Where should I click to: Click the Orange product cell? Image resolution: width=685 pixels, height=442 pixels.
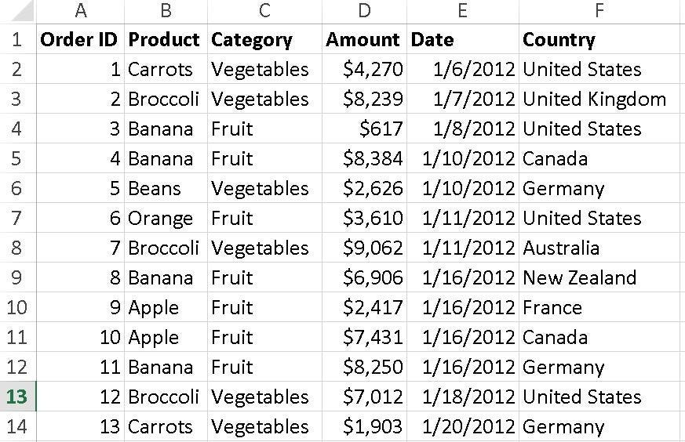161,218
